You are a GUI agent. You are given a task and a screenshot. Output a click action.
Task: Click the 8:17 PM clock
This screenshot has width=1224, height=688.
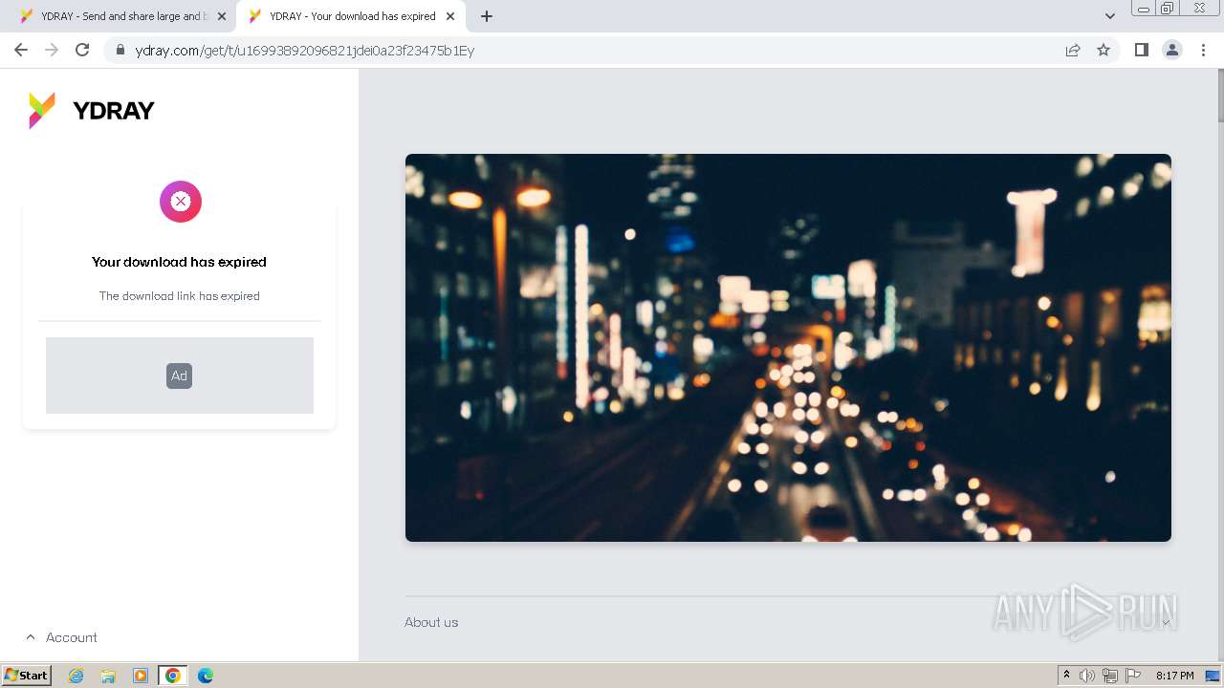coord(1174,676)
